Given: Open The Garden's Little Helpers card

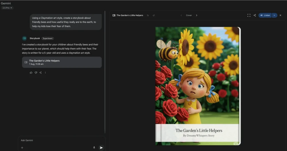Looking at the screenshot, I should coord(62,62).
